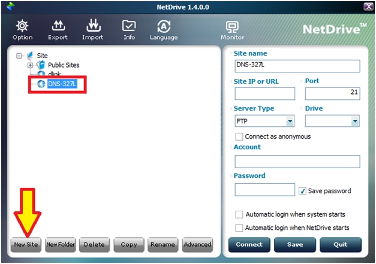
Task: Collapse the Site root tree node
Action: tap(20, 56)
